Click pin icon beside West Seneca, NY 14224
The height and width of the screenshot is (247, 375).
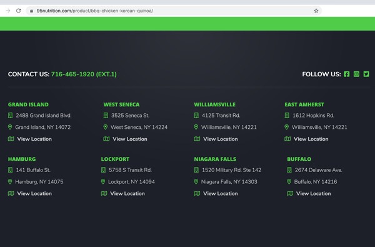pos(106,127)
